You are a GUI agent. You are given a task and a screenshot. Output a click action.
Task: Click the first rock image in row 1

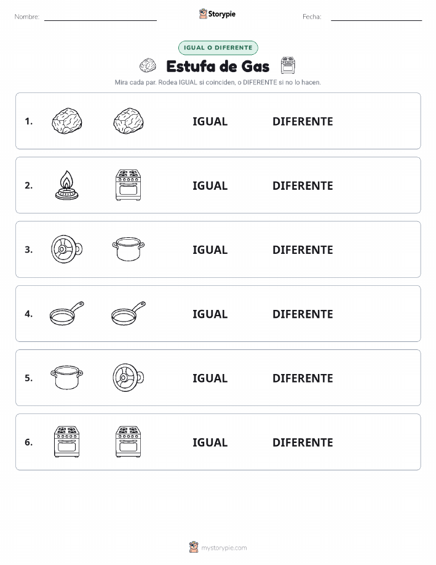click(67, 121)
